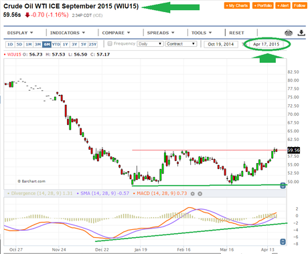This screenshot has height=254, width=308.
Task: Select the 1Y time range
Action: pyautogui.click(x=65, y=44)
